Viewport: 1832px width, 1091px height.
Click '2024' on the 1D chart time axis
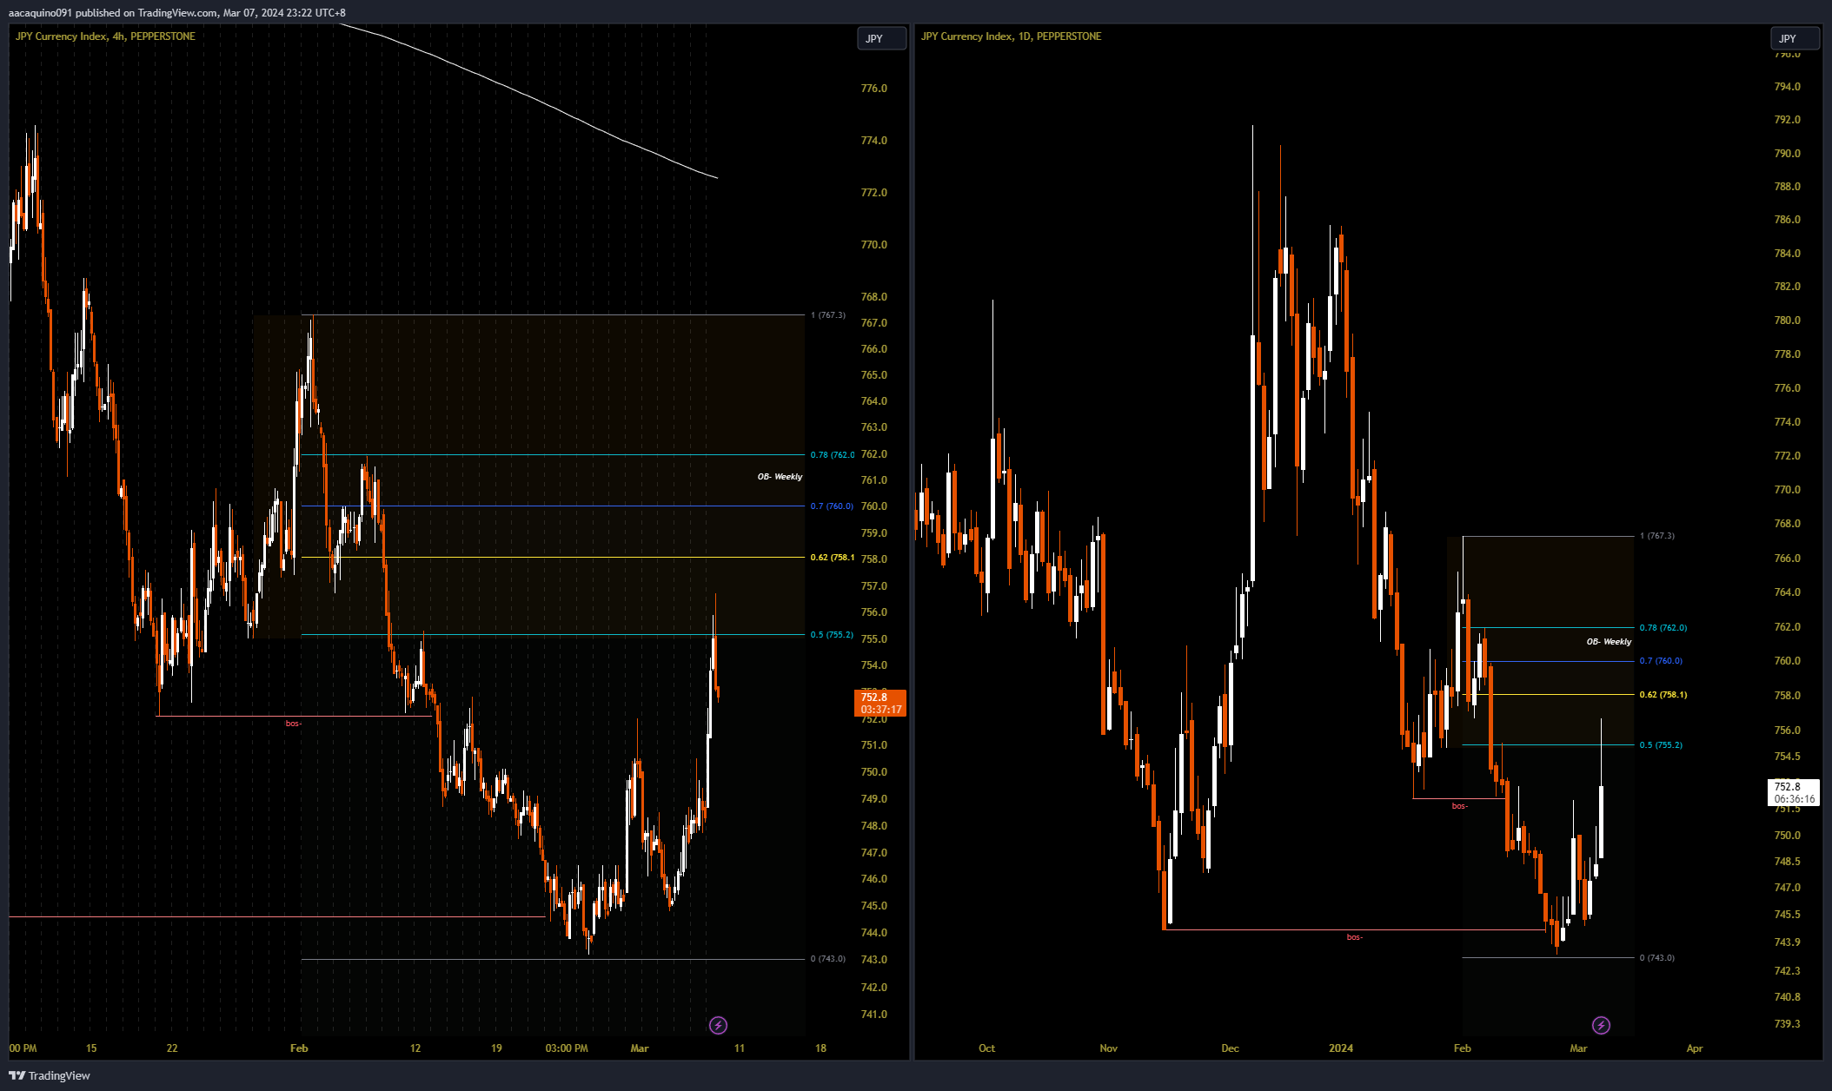click(1341, 1048)
